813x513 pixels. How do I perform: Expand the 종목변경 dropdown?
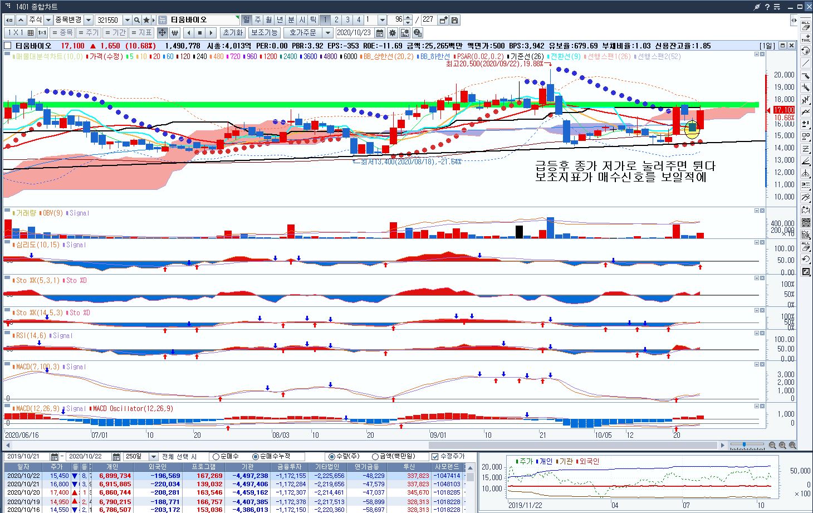click(88, 20)
